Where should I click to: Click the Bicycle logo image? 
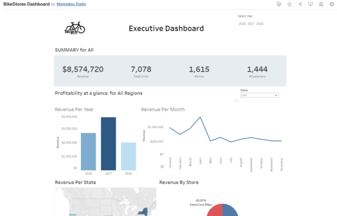[x=75, y=28]
